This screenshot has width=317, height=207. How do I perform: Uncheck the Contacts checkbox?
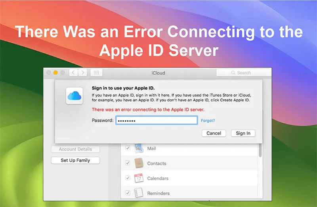pyautogui.click(x=128, y=163)
